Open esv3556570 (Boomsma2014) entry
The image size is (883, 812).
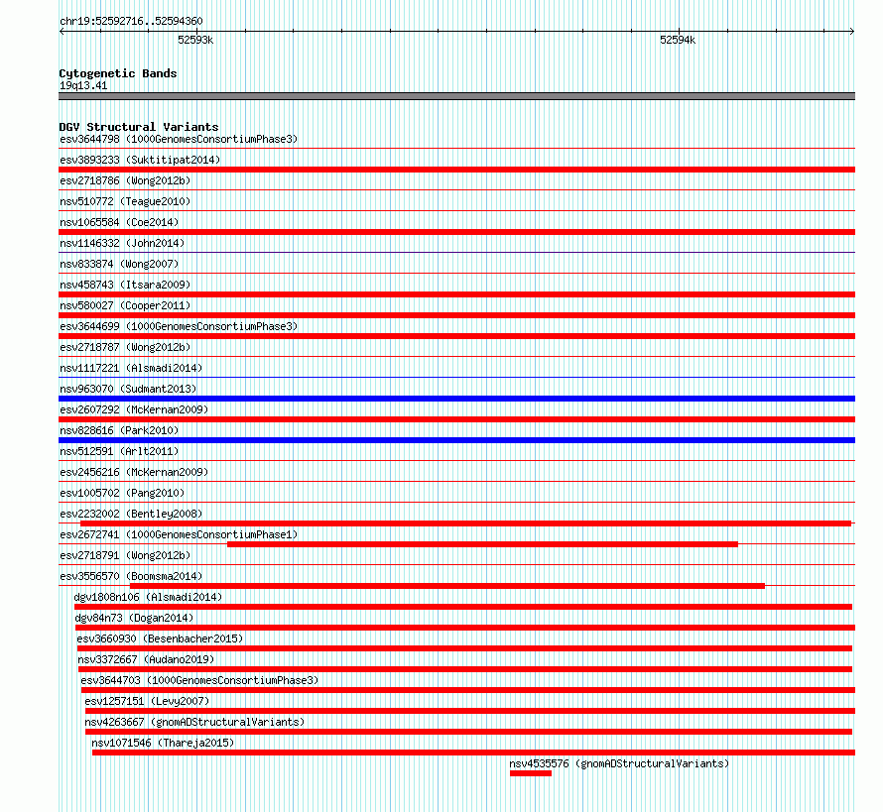click(x=131, y=576)
